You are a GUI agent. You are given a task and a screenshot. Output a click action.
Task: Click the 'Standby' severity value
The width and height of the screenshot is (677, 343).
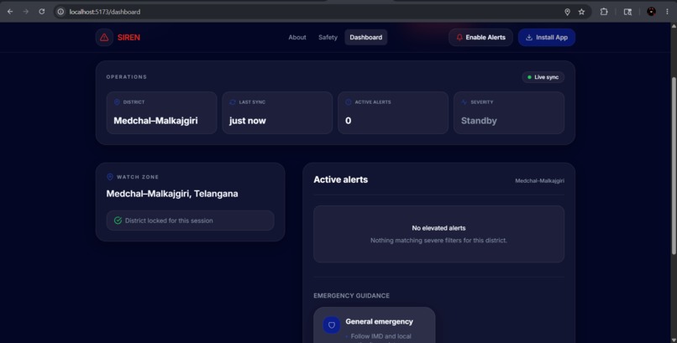pyautogui.click(x=479, y=121)
